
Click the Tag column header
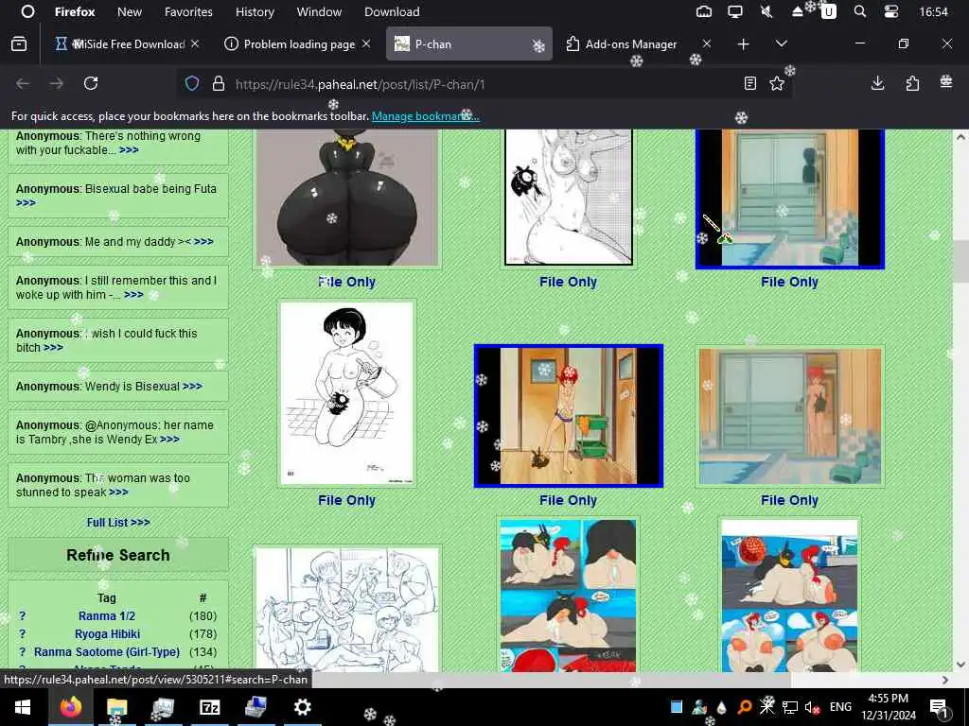point(106,597)
